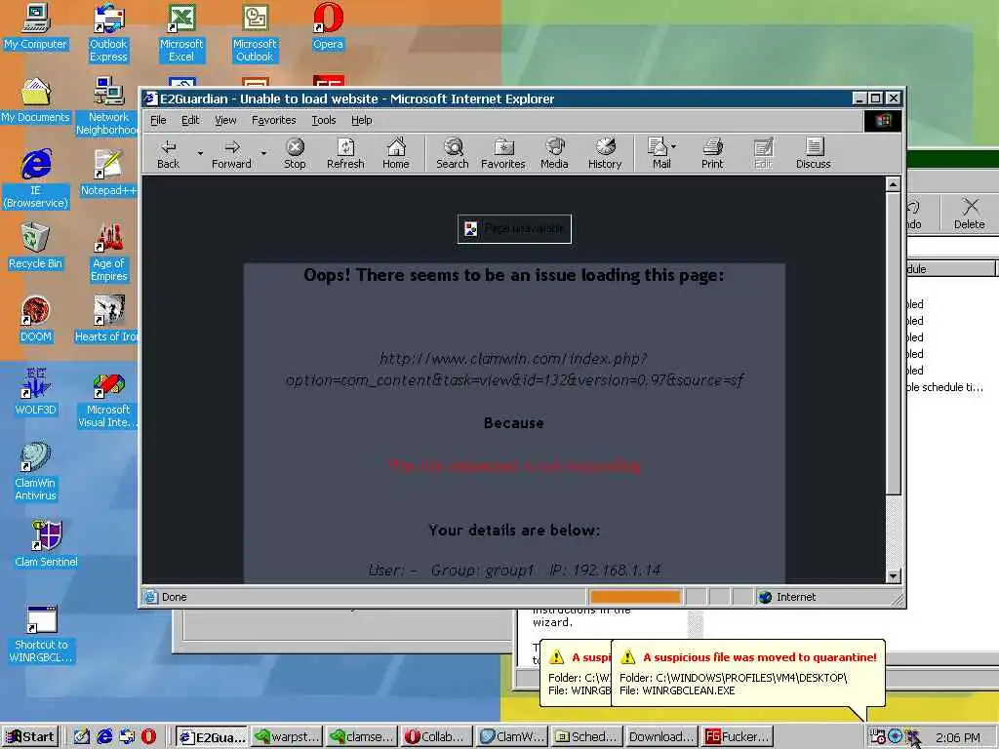Select the Microsoft Visual InterDev shortcut
Image resolution: width=999 pixels, height=749 pixels.
click(x=108, y=399)
